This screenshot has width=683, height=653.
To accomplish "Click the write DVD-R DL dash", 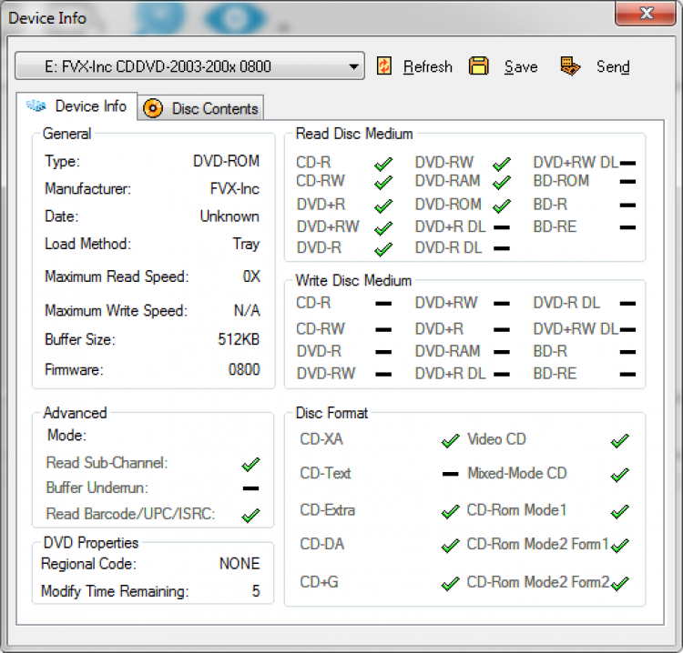I will point(627,304).
